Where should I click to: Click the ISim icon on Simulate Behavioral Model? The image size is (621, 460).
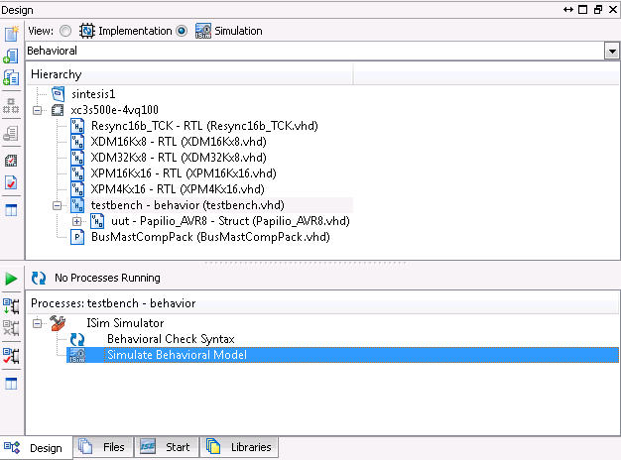pyautogui.click(x=77, y=355)
